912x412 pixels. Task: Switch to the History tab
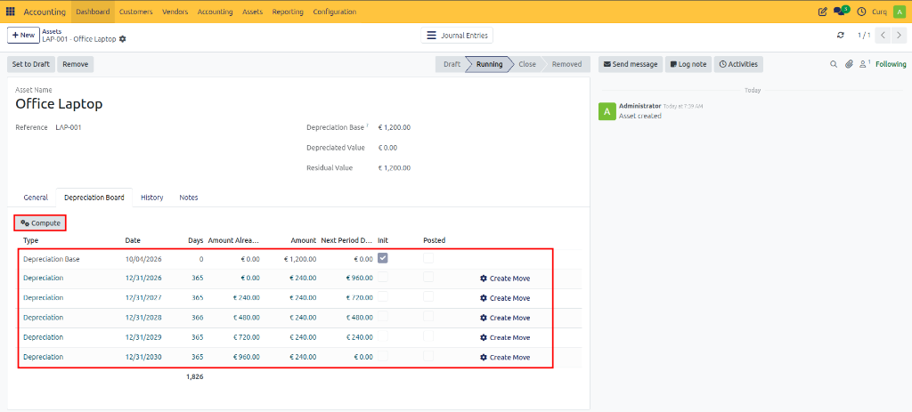pyautogui.click(x=151, y=198)
